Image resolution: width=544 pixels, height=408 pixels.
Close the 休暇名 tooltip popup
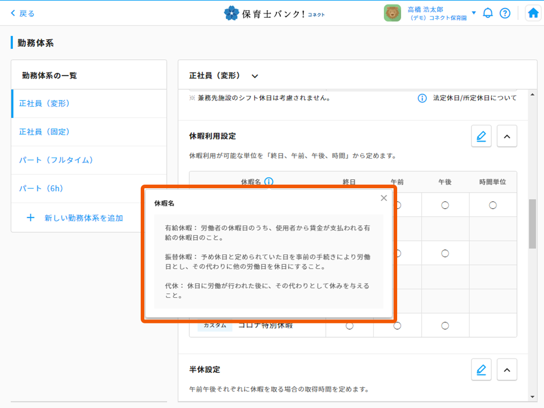tap(384, 198)
